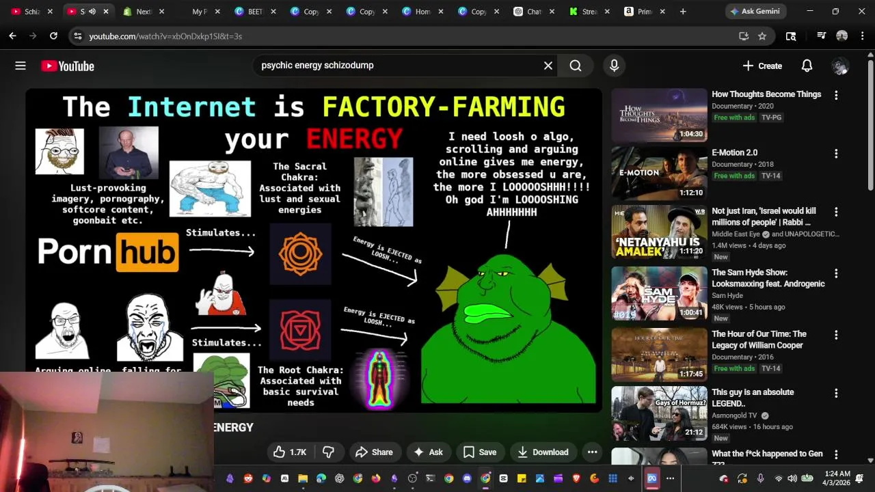Open Middle East Eye channel link
This screenshot has height=492, width=875.
click(x=737, y=234)
